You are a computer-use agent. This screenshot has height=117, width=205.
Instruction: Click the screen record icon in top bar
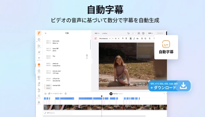coord(139,33)
